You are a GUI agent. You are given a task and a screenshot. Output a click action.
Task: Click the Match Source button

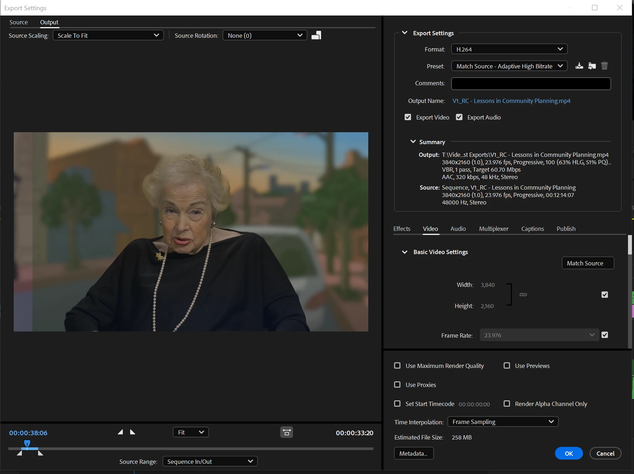(588, 263)
